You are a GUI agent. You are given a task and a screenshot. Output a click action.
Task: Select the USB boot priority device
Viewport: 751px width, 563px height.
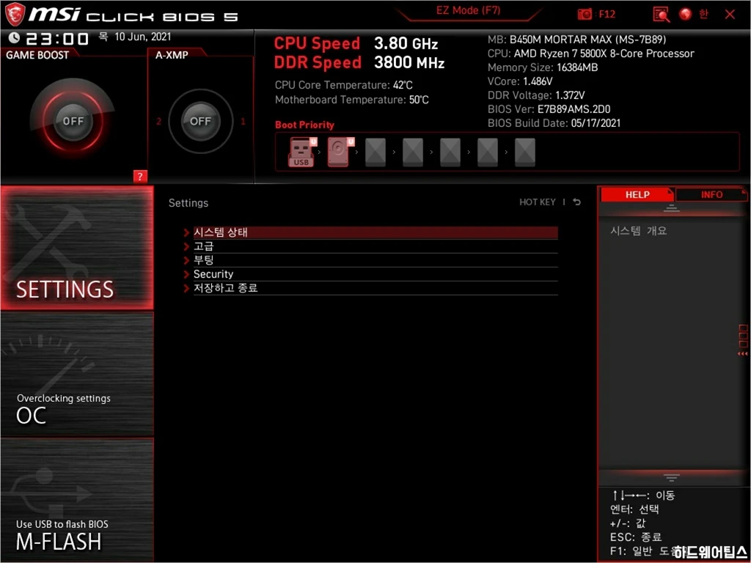(302, 152)
